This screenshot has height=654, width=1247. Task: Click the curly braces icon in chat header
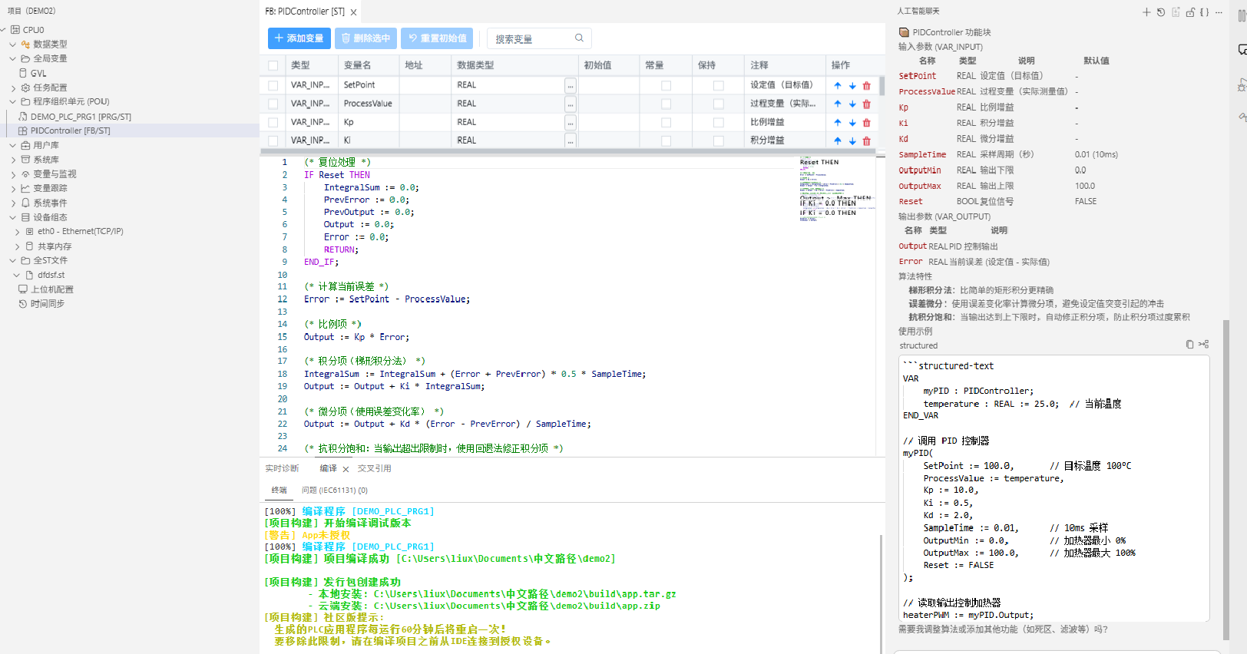click(x=1205, y=12)
